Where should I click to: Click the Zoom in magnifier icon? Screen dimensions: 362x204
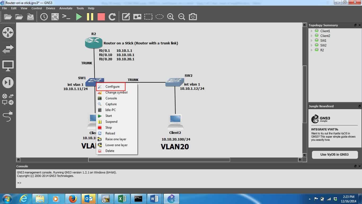click(170, 17)
